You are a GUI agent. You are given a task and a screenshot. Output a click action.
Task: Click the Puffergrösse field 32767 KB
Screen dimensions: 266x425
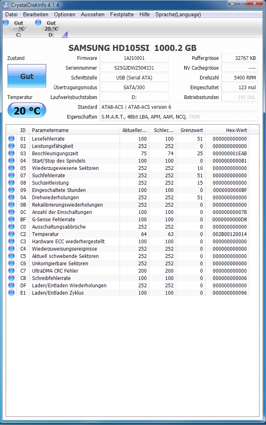240,58
